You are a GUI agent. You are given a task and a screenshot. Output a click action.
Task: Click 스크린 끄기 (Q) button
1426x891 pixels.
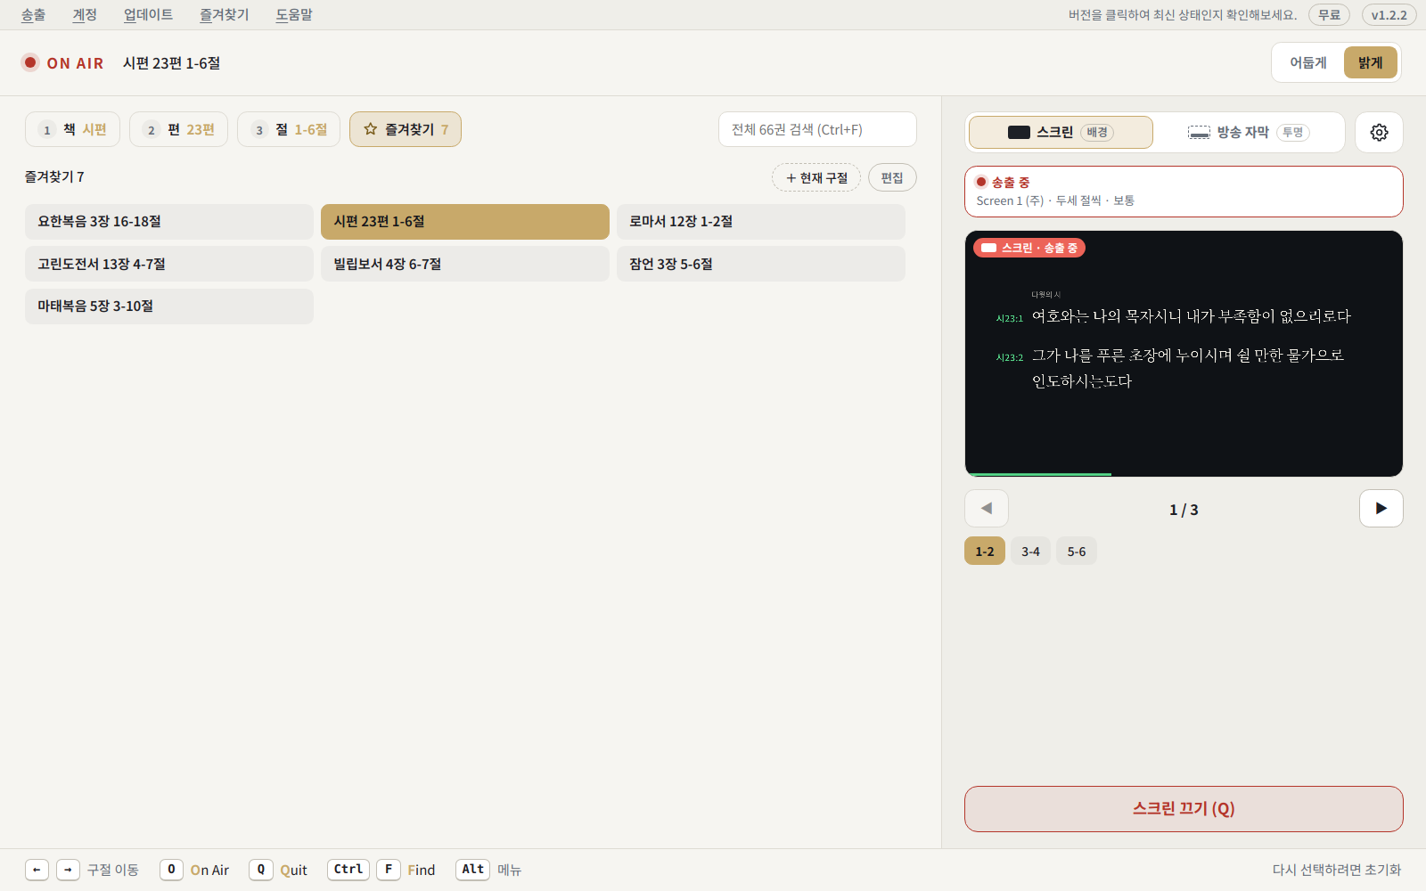click(x=1184, y=809)
